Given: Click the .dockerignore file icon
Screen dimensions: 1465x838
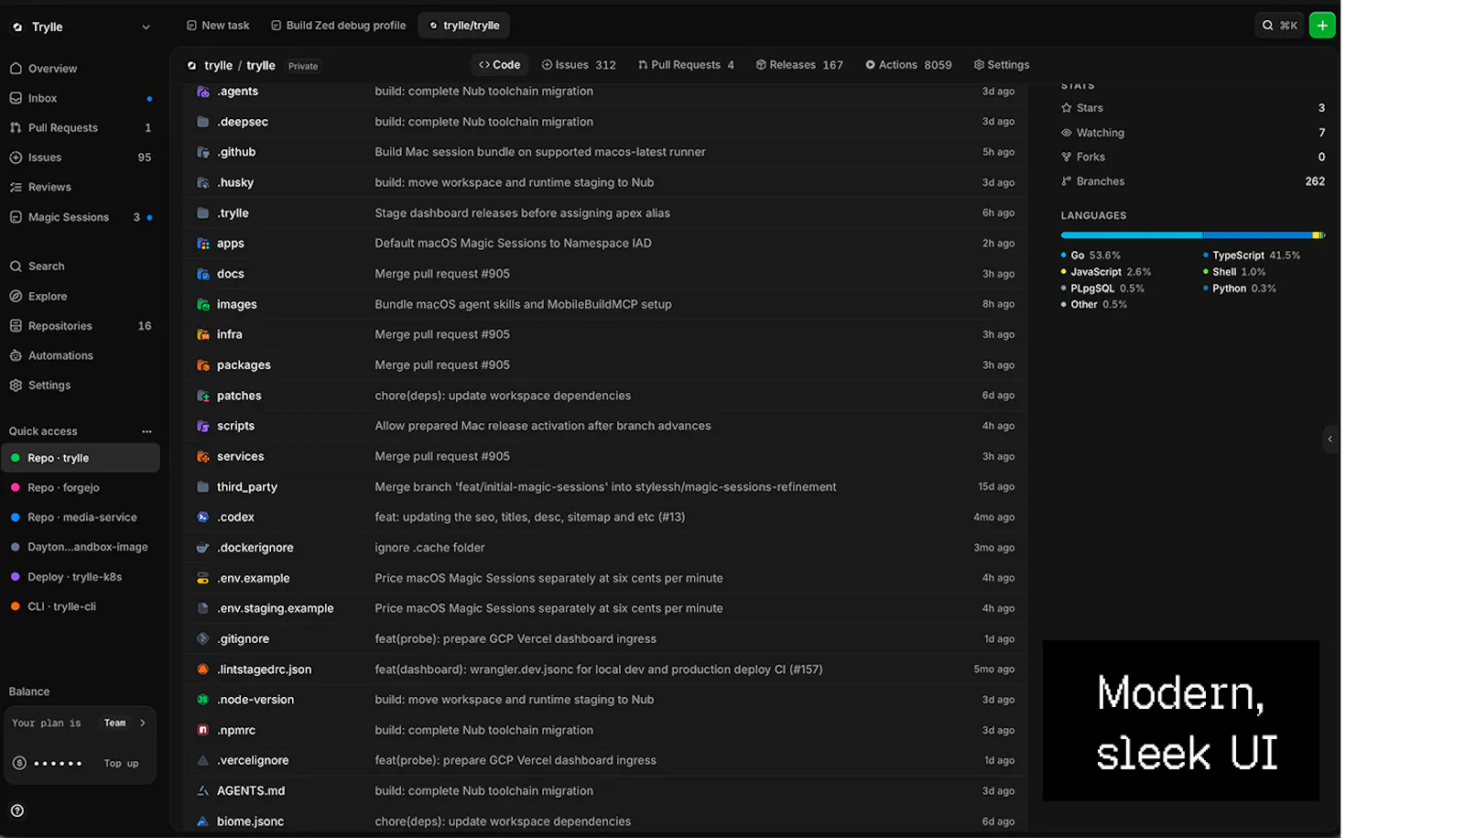Looking at the screenshot, I should pyautogui.click(x=203, y=548).
